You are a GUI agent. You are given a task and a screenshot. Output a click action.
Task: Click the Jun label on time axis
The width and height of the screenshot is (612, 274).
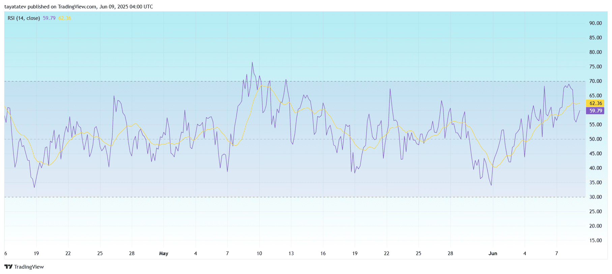[493, 253]
